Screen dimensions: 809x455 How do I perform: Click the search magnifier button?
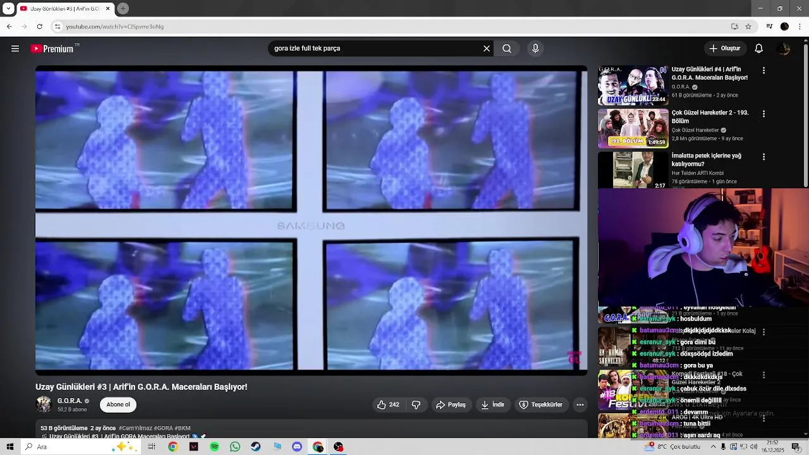point(507,49)
